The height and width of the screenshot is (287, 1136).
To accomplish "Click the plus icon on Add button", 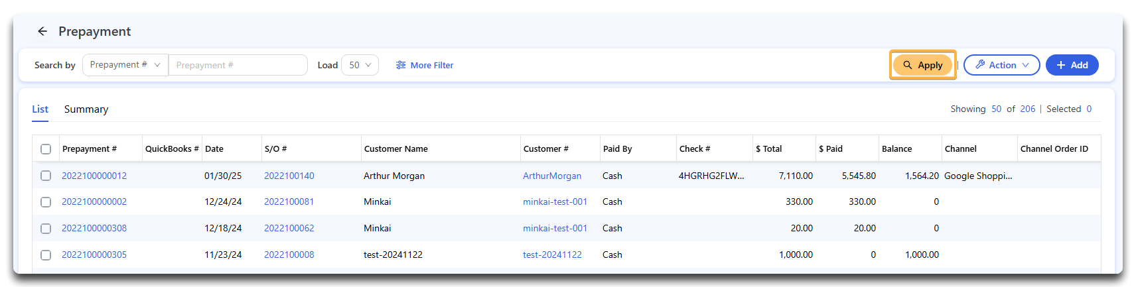I will pos(1061,65).
